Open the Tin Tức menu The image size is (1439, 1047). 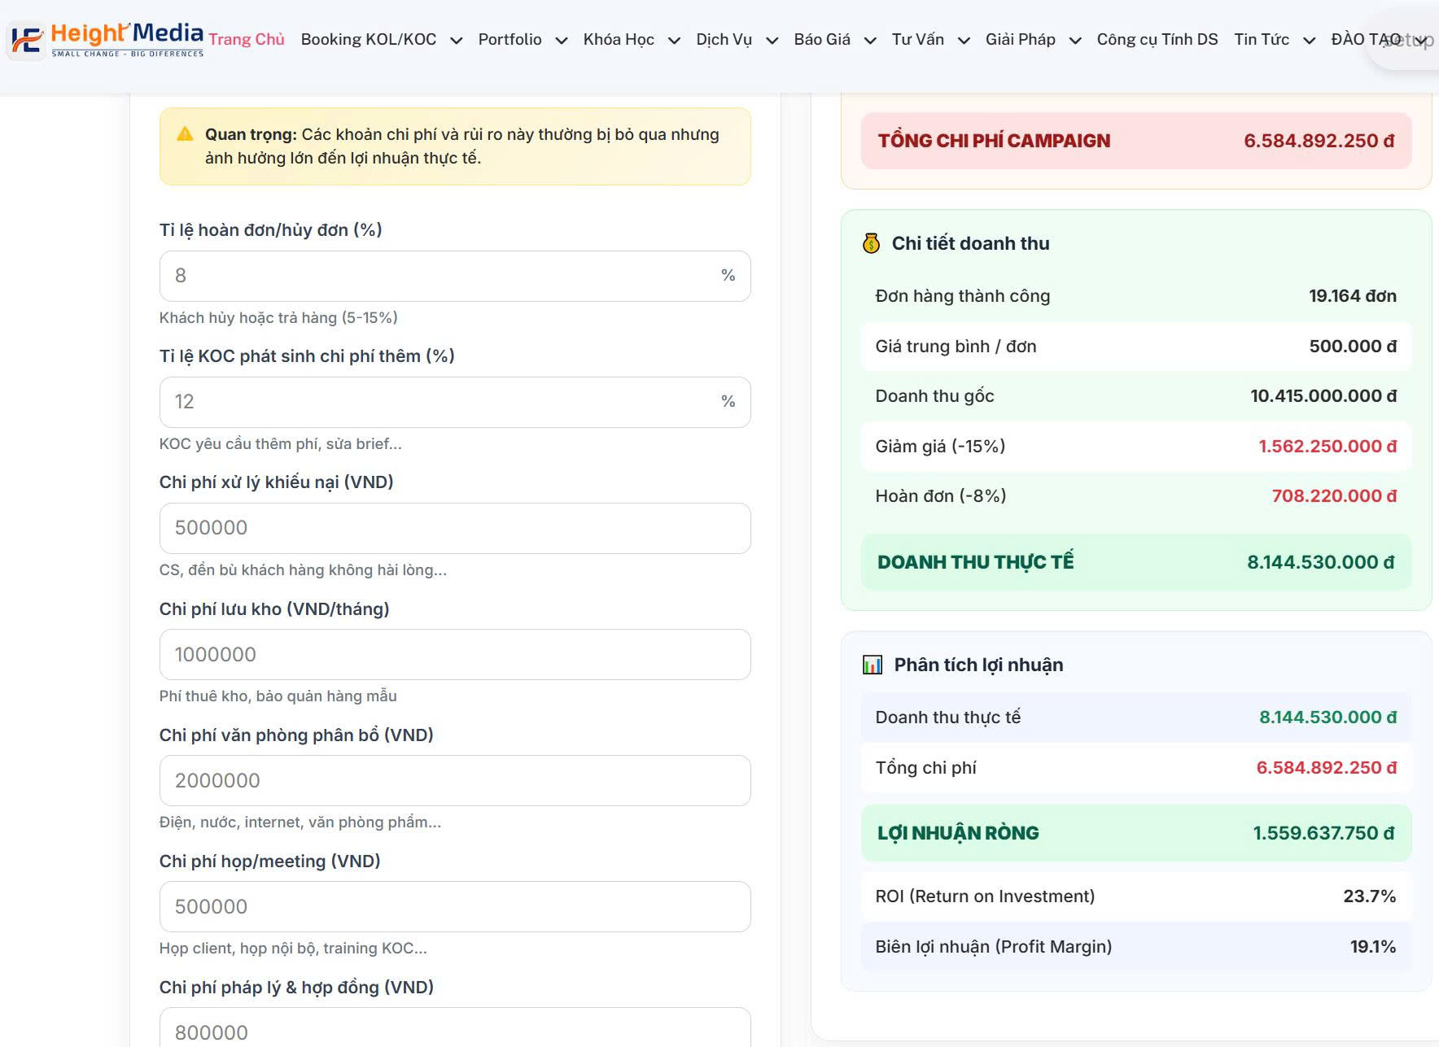click(x=1262, y=39)
